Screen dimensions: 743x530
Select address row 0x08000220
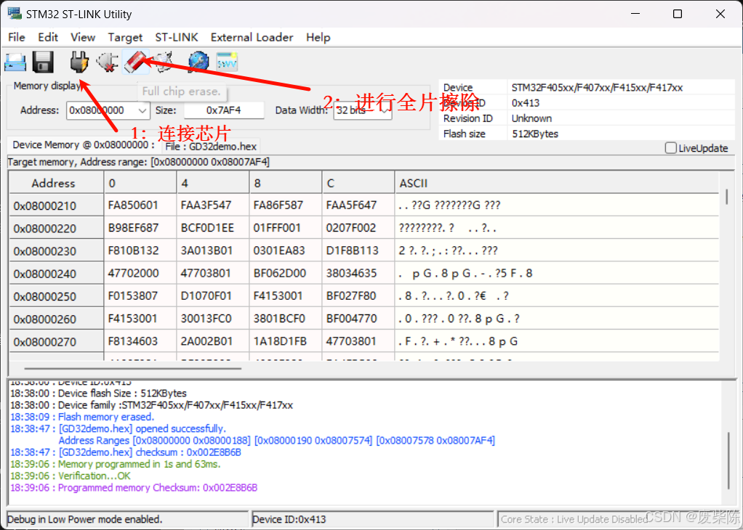coord(56,228)
